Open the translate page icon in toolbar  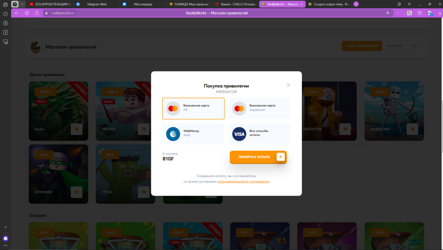(420, 13)
